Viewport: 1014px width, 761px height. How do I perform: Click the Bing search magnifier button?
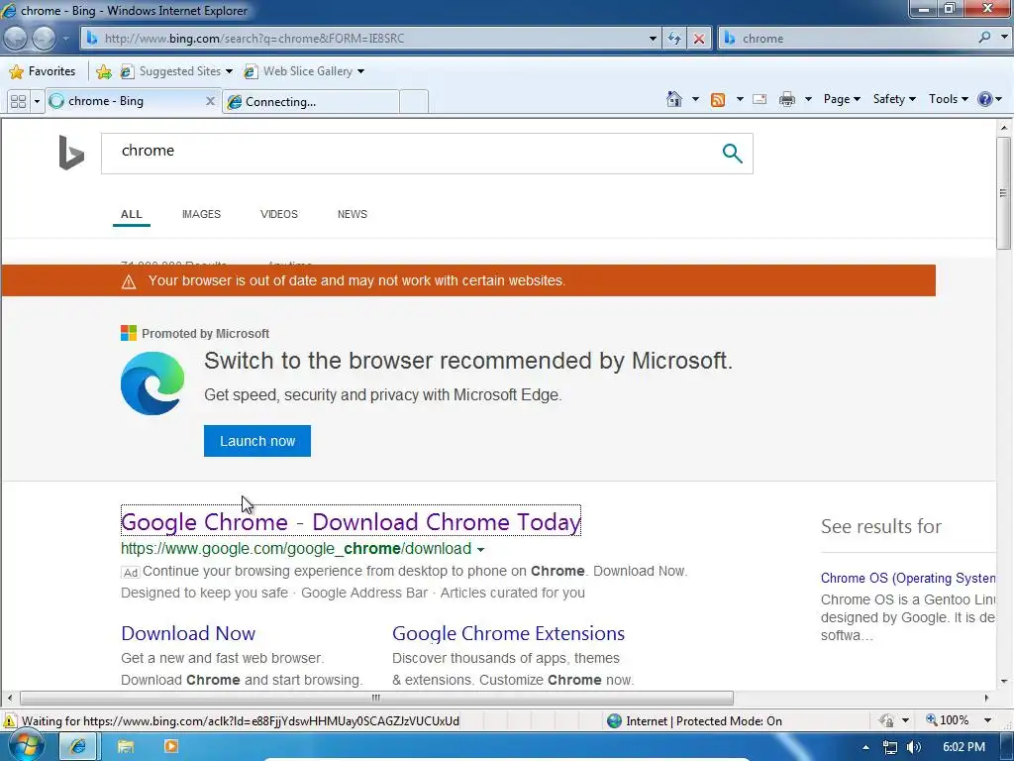click(x=732, y=154)
